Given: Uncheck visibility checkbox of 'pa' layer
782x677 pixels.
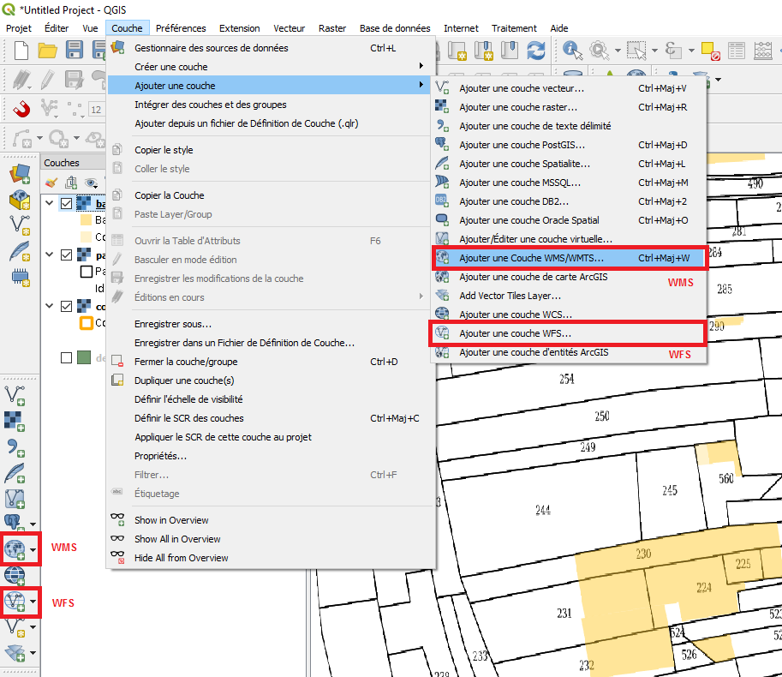Looking at the screenshot, I should 66,255.
